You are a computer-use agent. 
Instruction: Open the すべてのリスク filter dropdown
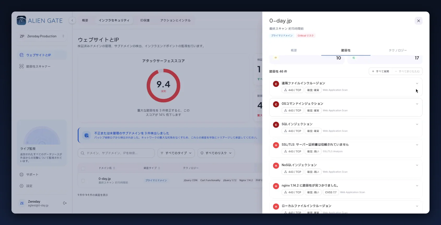tap(216, 153)
